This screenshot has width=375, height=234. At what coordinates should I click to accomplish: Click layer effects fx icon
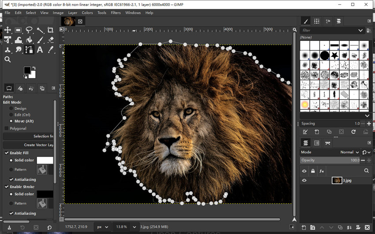click(x=322, y=171)
